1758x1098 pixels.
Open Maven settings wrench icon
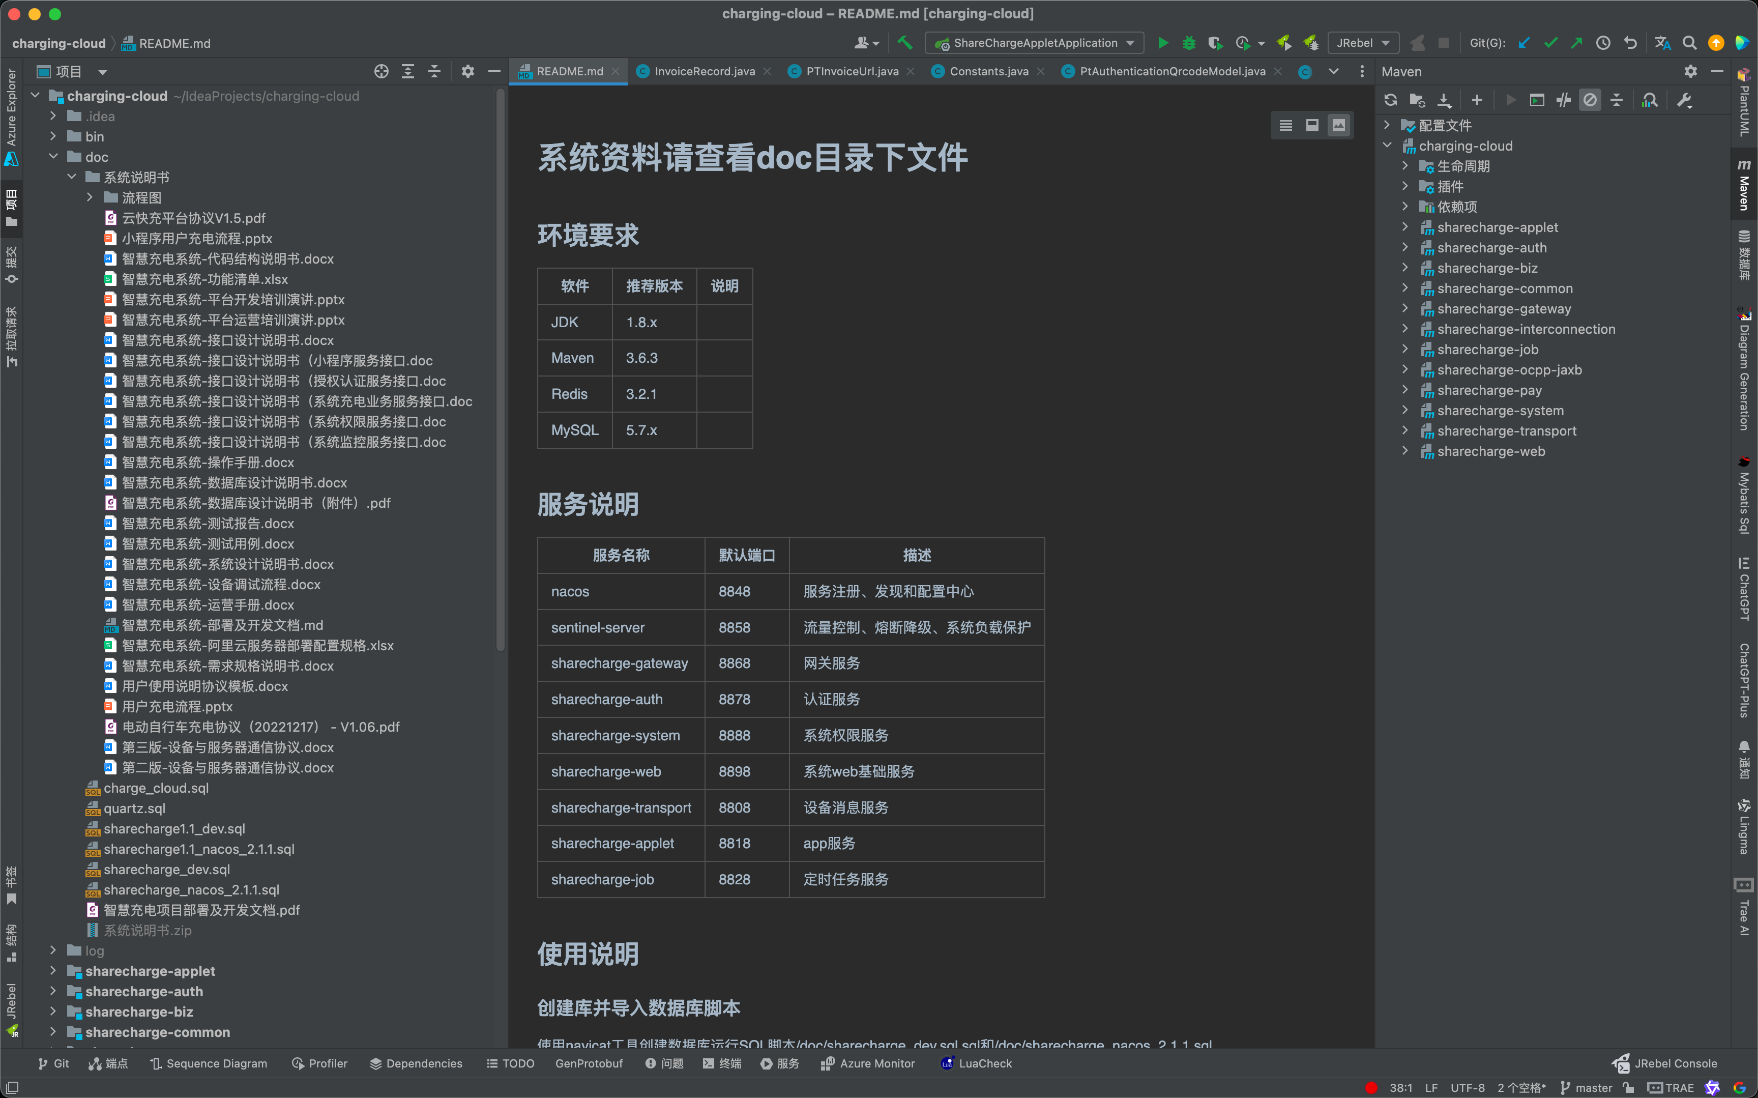point(1685,100)
